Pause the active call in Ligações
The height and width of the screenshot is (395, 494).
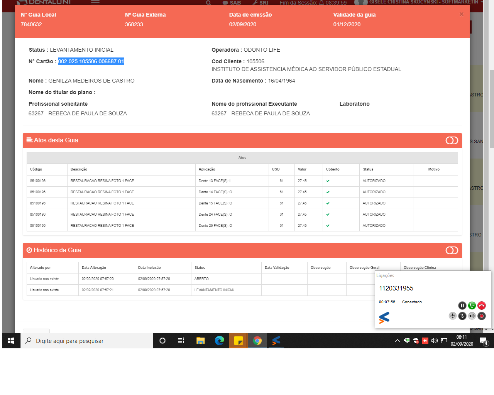coord(462,306)
